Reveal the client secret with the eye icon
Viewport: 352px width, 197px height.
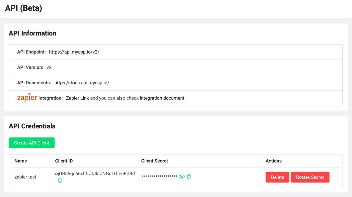181,177
